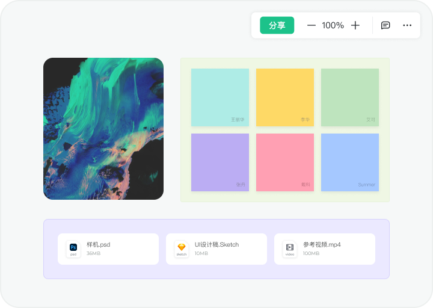Image resolution: width=433 pixels, height=308 pixels.
Task: Click the green 分享 share button
Action: (277, 25)
